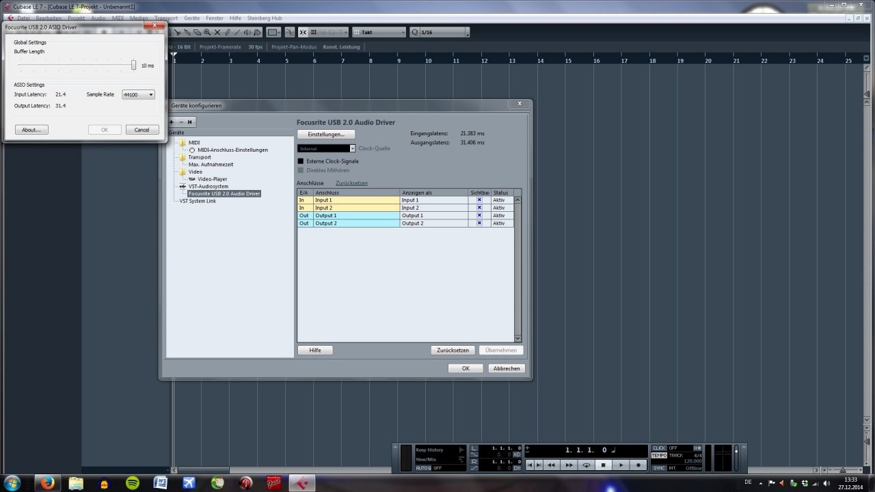The height and width of the screenshot is (492, 875).
Task: Open the Projekt menu
Action: [x=77, y=18]
